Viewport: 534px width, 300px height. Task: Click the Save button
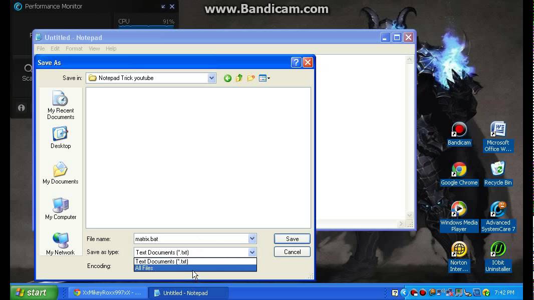(292, 239)
